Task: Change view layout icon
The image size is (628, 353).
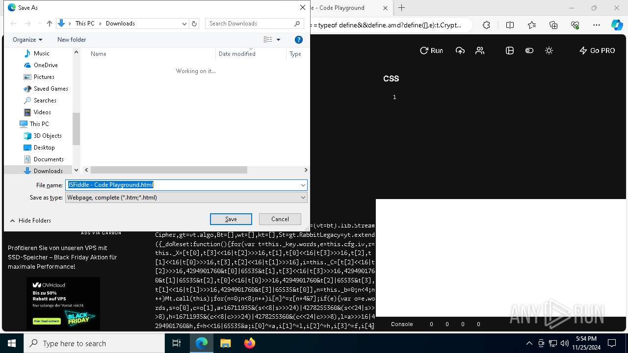Action: click(268, 40)
